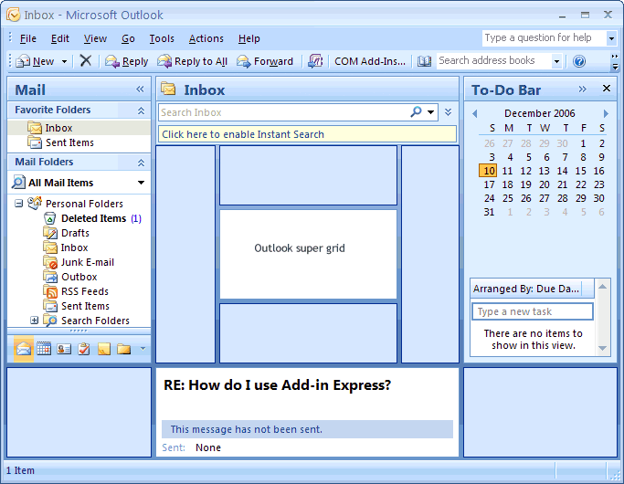
Task: Go to next month in calendar
Action: tap(605, 113)
